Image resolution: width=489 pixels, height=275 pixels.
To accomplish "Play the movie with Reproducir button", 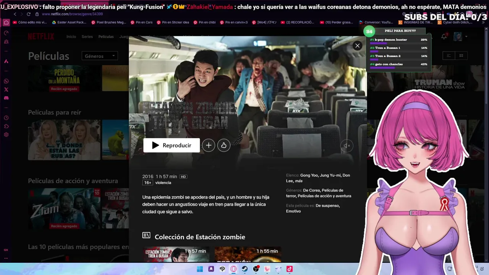I will pyautogui.click(x=172, y=145).
